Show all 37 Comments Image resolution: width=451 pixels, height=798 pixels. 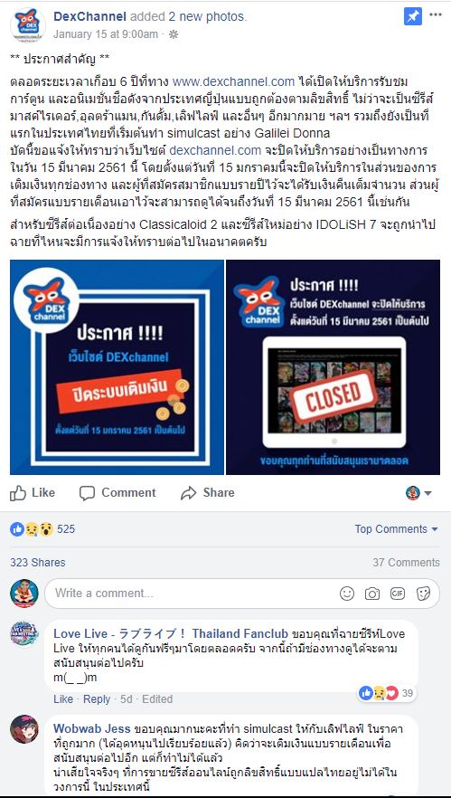[406, 563]
